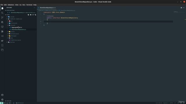Expand the Infrastructure folder
The image size is (186, 104).
[x=15, y=34]
